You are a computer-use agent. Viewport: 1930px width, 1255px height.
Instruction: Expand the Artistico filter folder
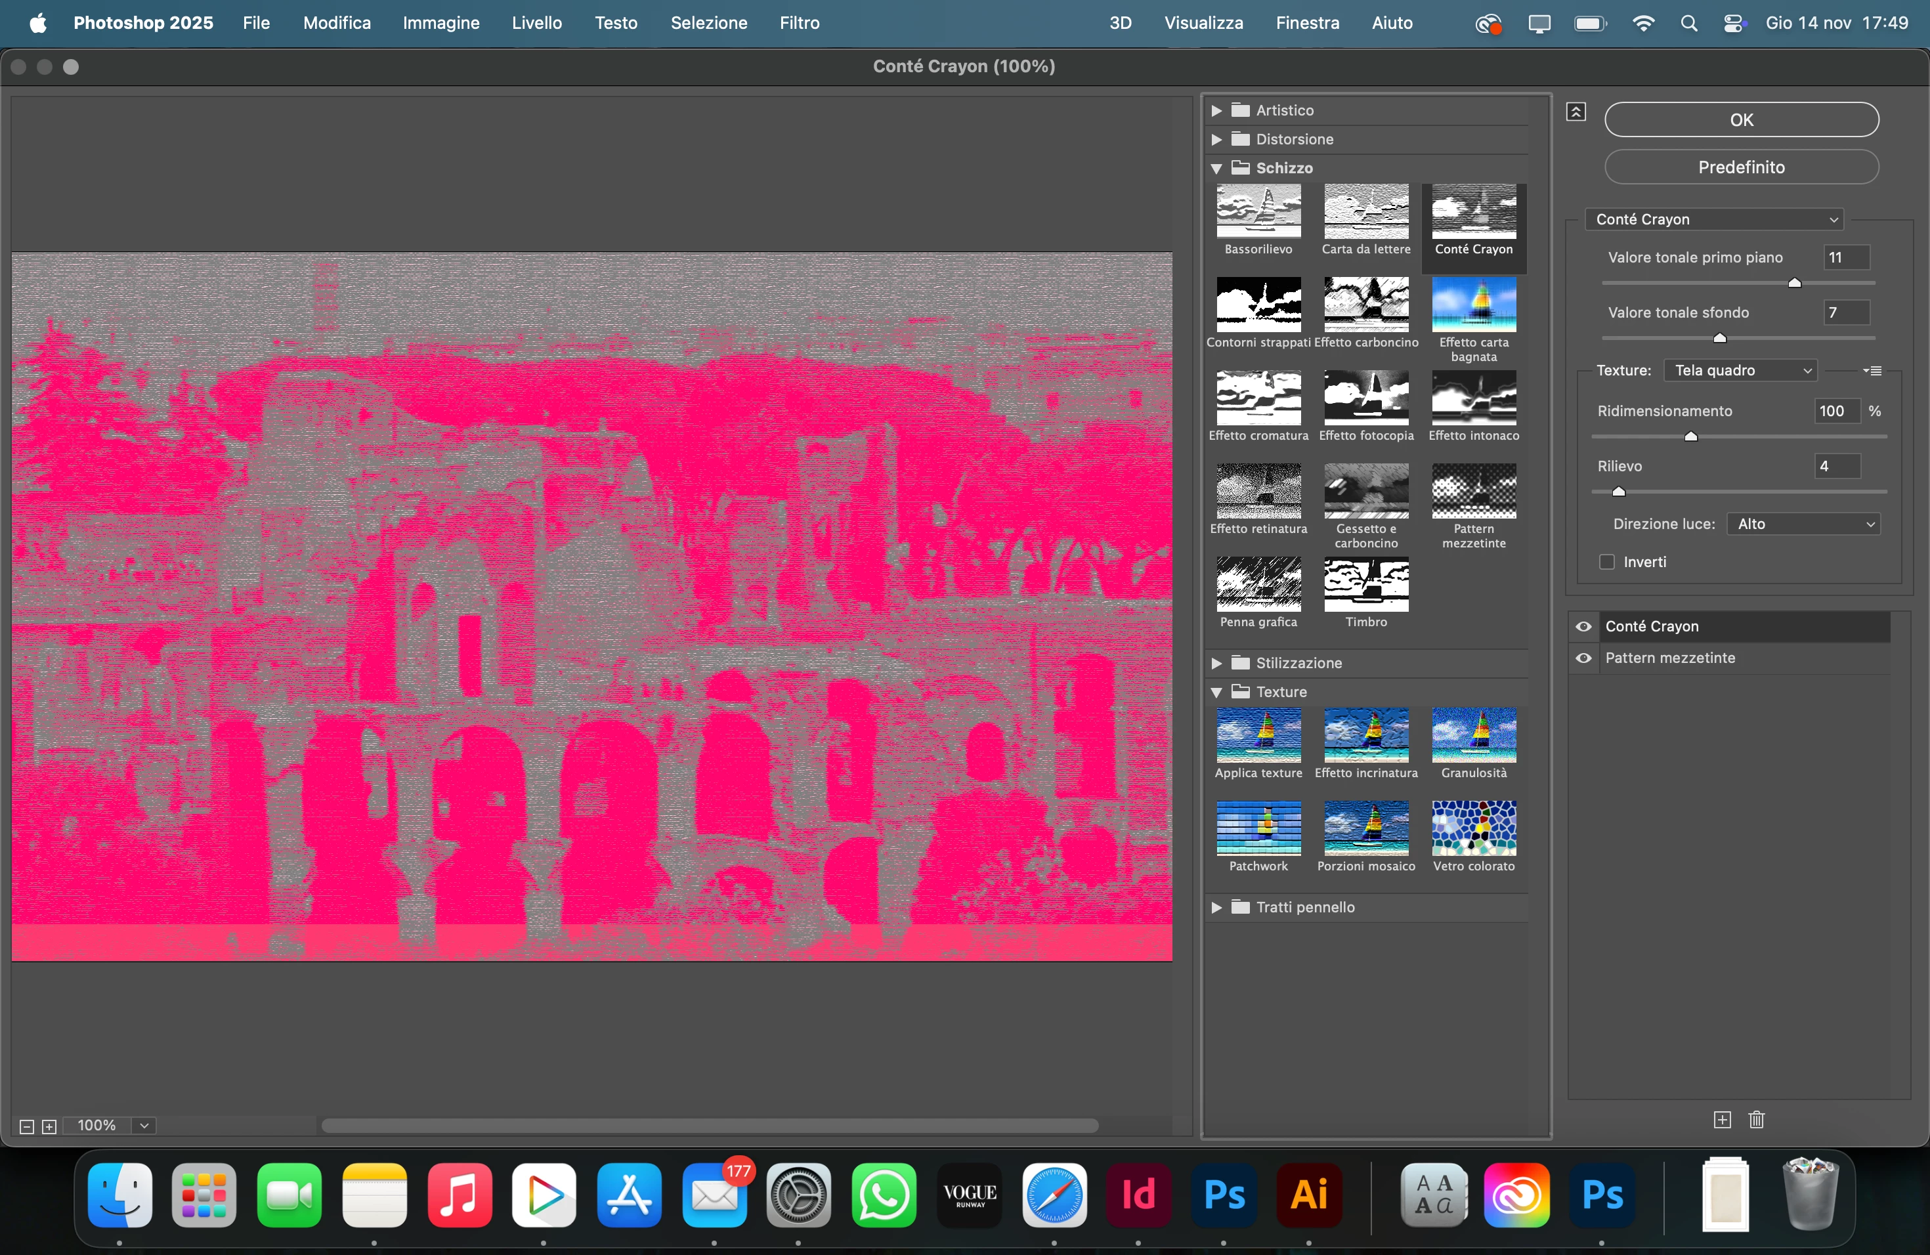tap(1216, 110)
